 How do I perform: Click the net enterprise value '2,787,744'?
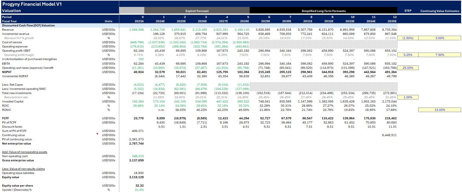pos(136,143)
